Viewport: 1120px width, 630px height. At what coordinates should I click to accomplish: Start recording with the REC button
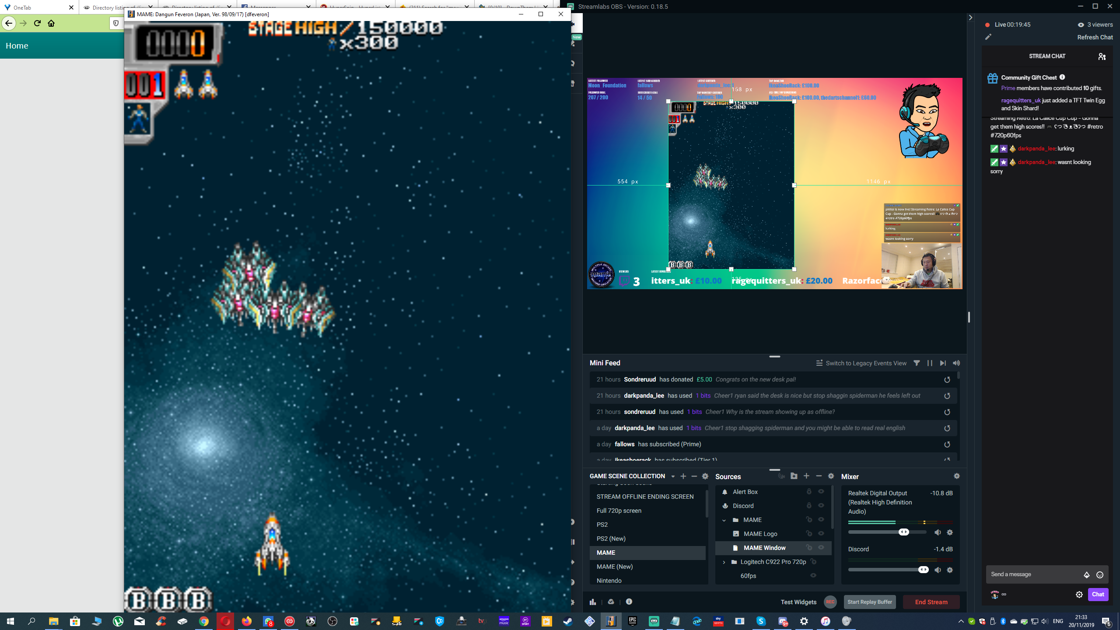coord(830,602)
